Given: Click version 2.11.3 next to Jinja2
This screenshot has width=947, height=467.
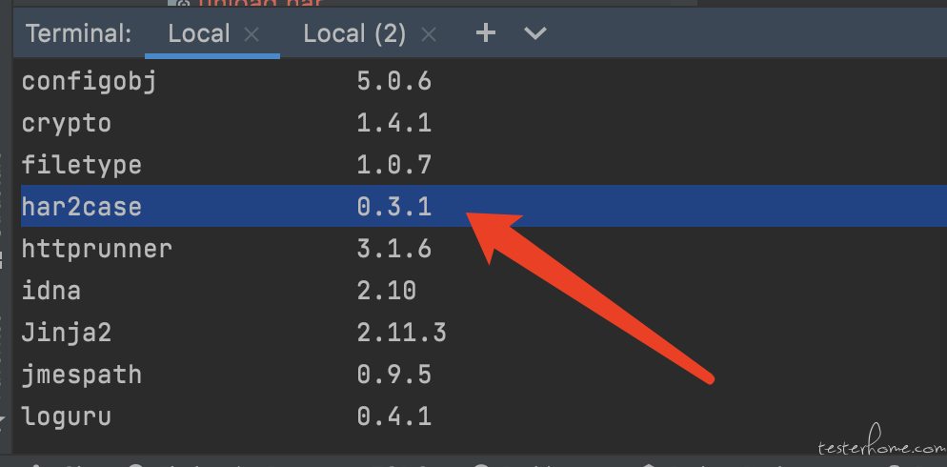Looking at the screenshot, I should point(401,333).
